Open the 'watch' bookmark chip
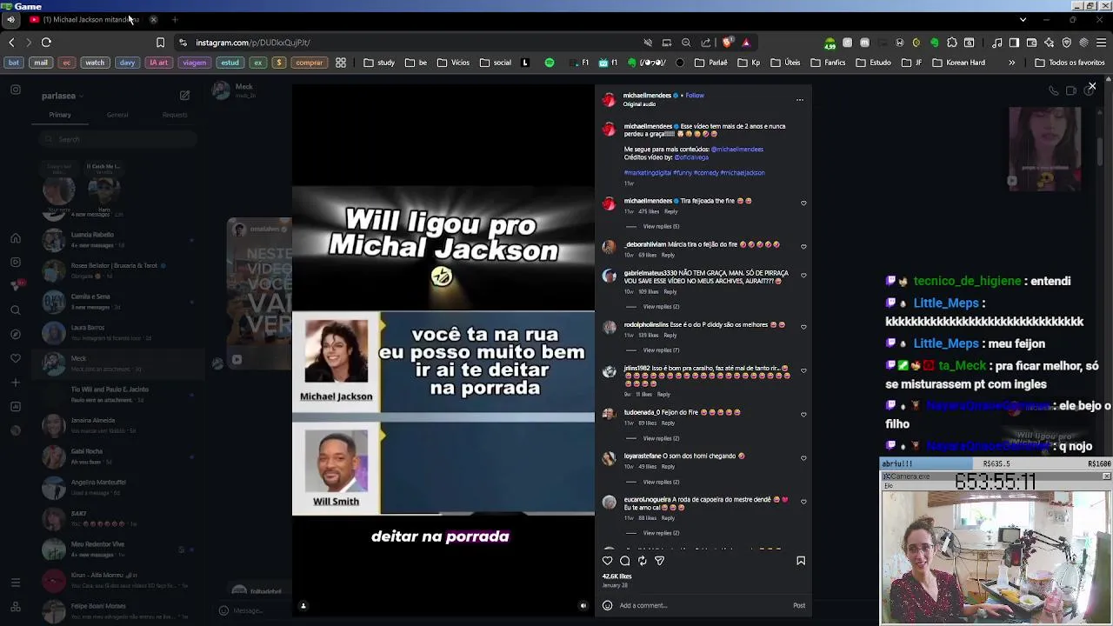 95,63
